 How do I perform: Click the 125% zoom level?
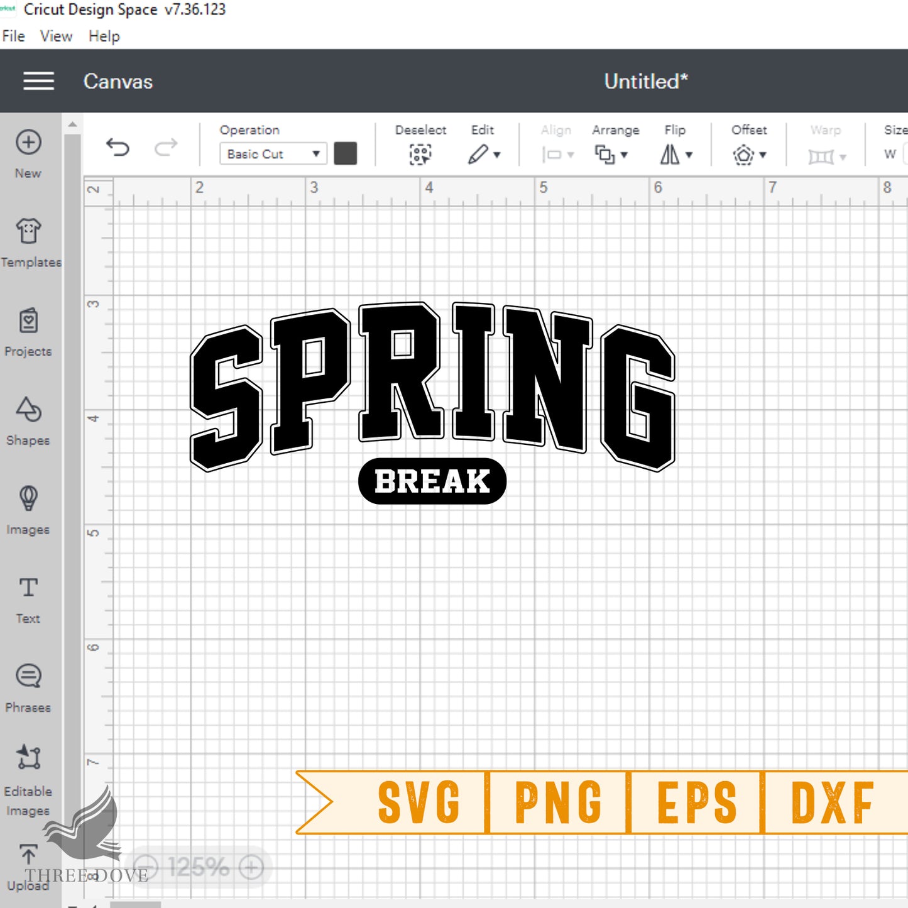pyautogui.click(x=199, y=868)
